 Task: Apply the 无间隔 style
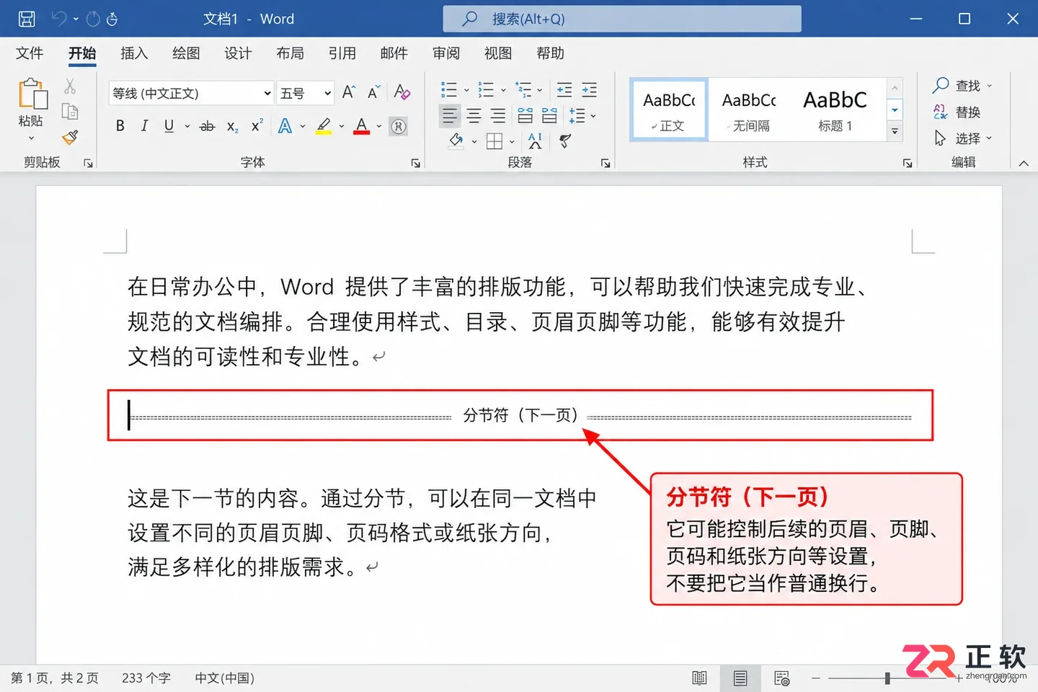coord(750,110)
